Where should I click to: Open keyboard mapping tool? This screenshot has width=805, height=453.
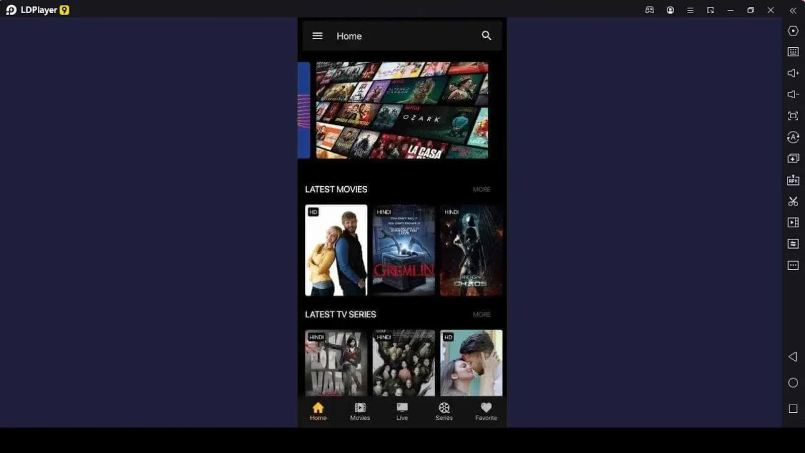click(x=793, y=52)
